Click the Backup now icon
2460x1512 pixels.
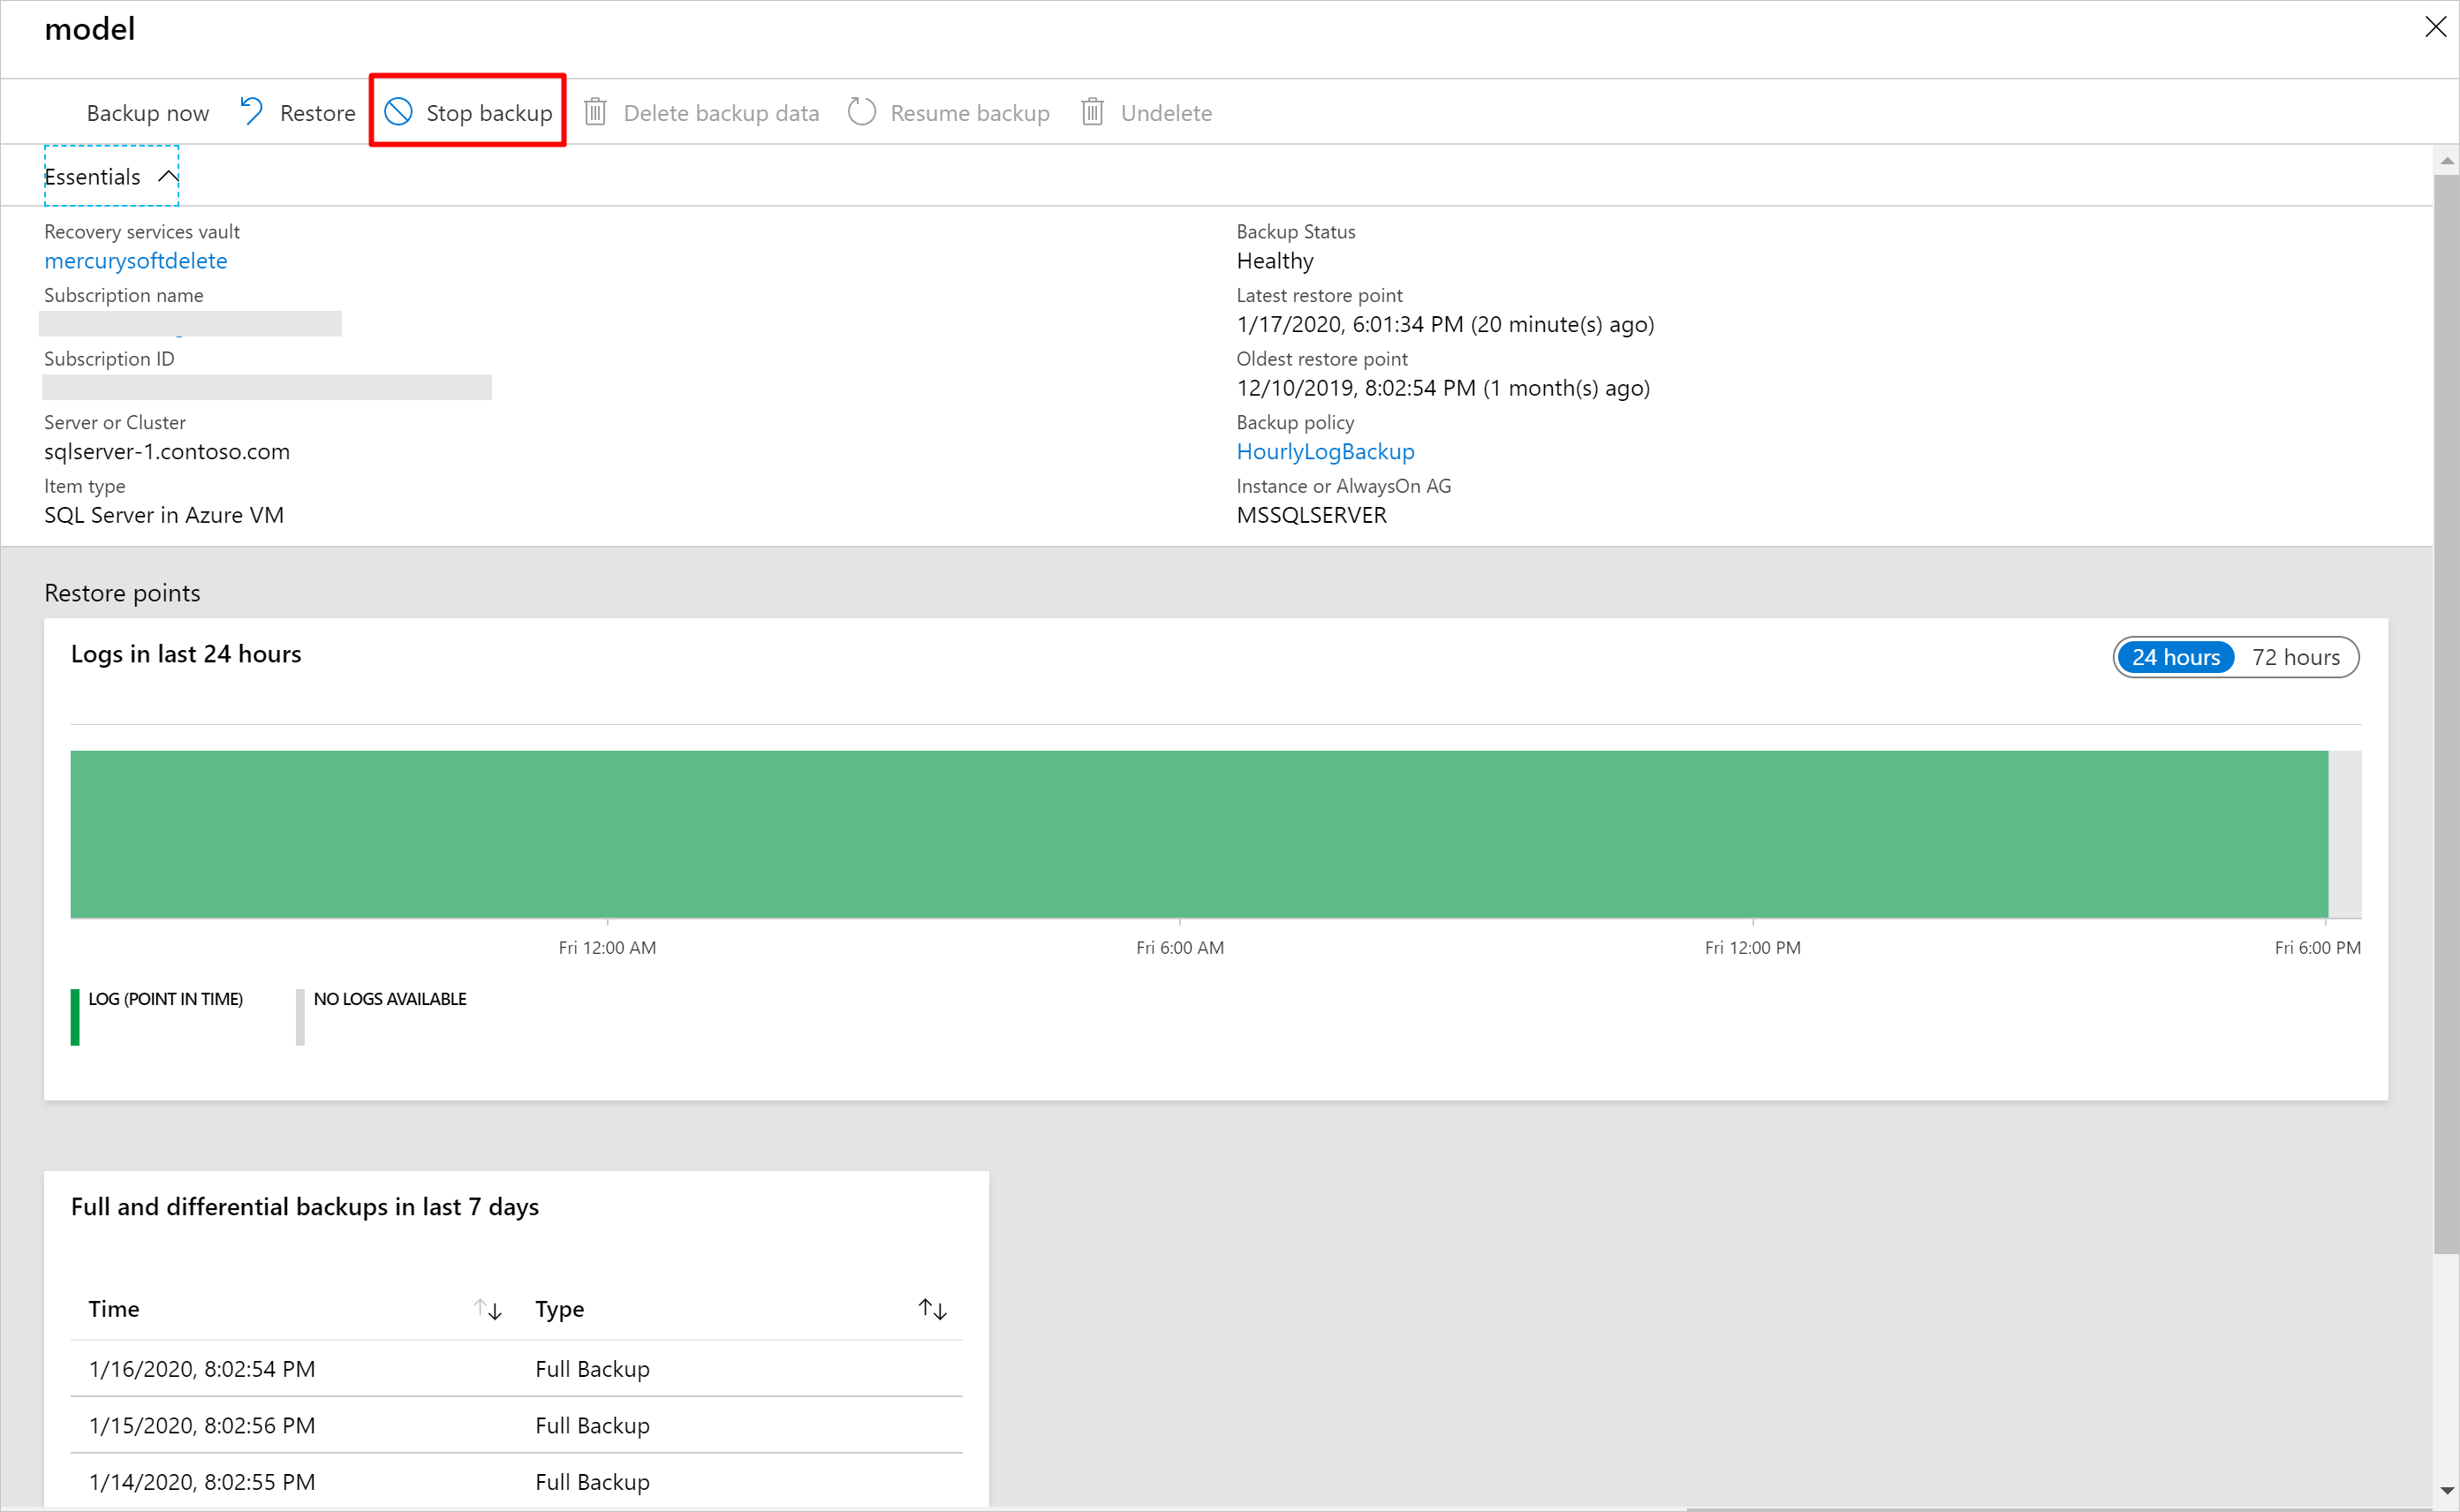click(x=148, y=112)
